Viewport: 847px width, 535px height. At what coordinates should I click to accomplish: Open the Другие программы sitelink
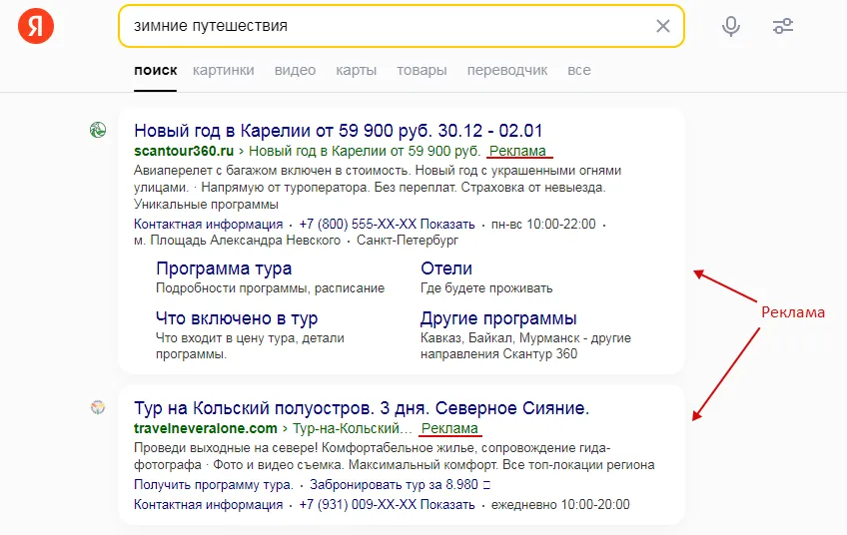click(x=498, y=318)
